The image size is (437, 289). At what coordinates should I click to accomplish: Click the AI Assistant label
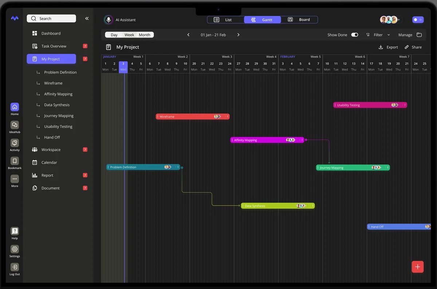point(126,20)
